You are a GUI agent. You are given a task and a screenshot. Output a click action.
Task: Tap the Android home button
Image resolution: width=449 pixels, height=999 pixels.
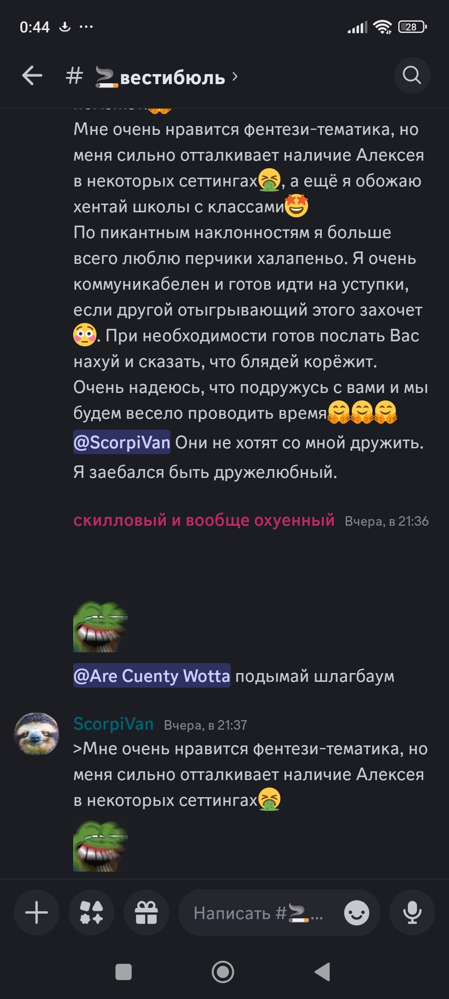pyautogui.click(x=223, y=972)
